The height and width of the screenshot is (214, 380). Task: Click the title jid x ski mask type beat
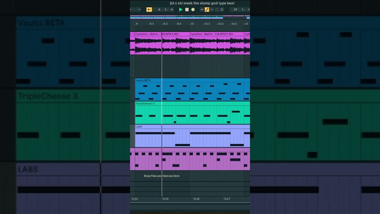[202, 3]
